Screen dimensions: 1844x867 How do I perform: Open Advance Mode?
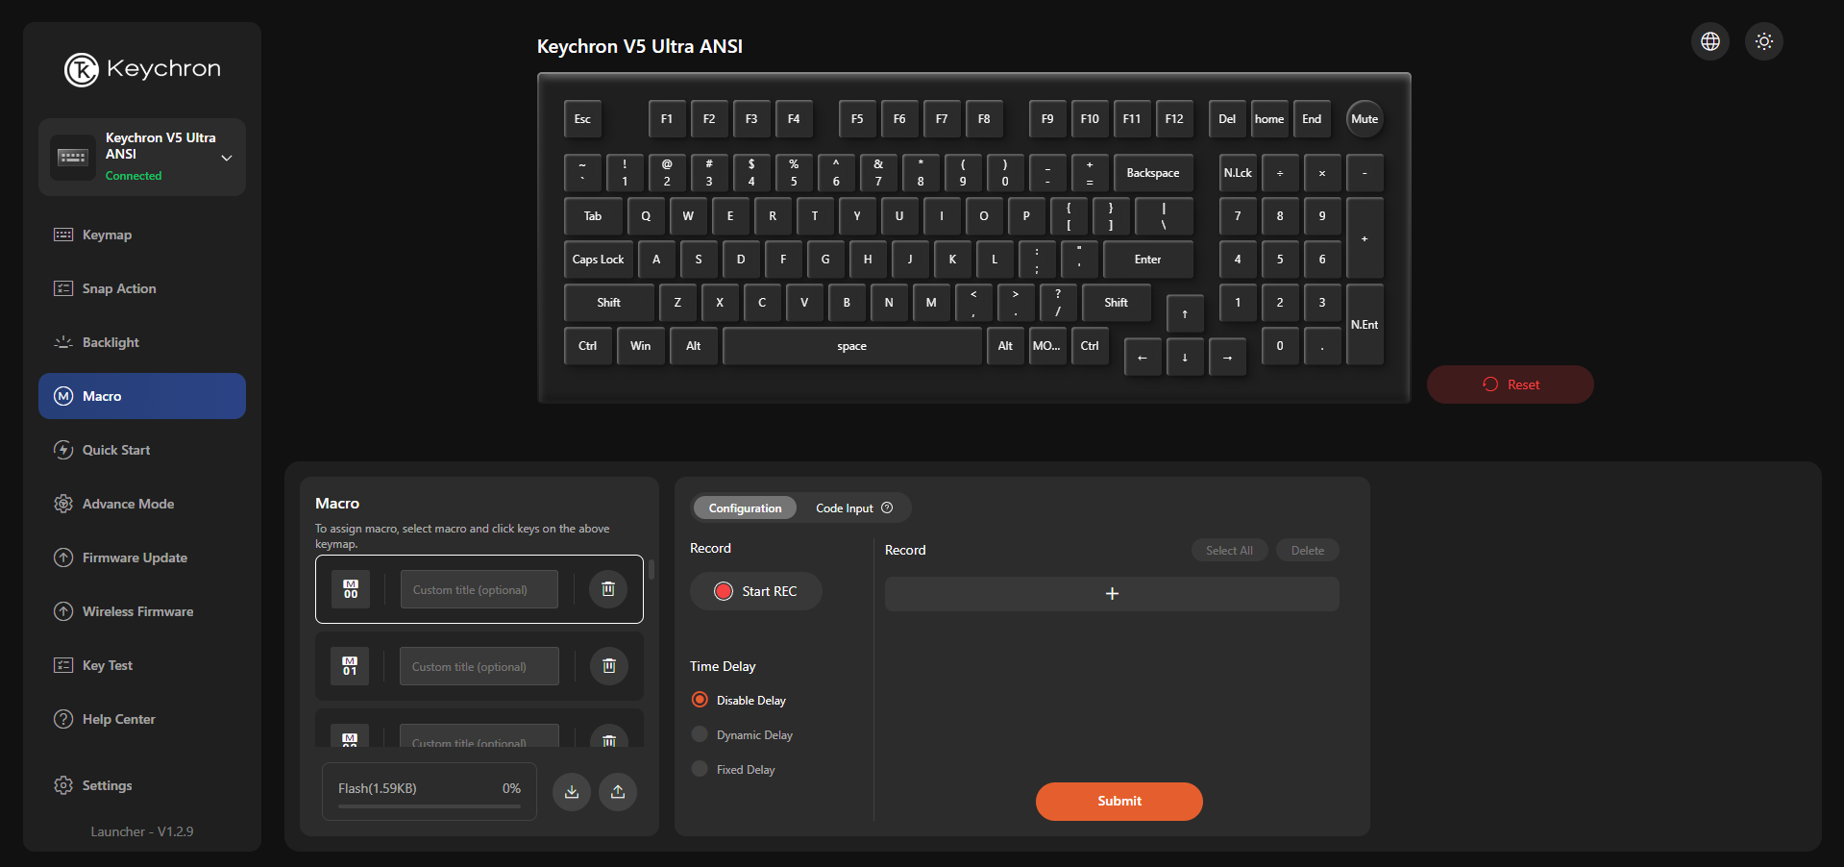127,503
